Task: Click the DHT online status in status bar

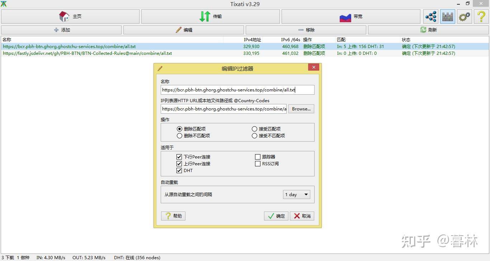Action: pyautogui.click(x=137, y=257)
